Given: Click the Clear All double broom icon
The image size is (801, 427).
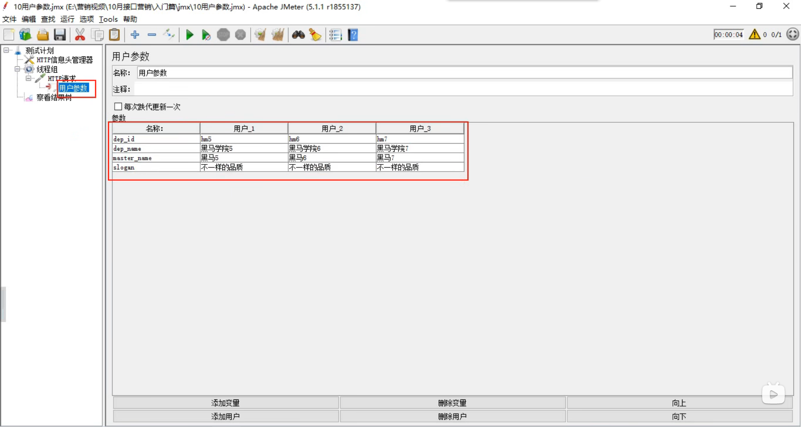Looking at the screenshot, I should click(x=277, y=35).
